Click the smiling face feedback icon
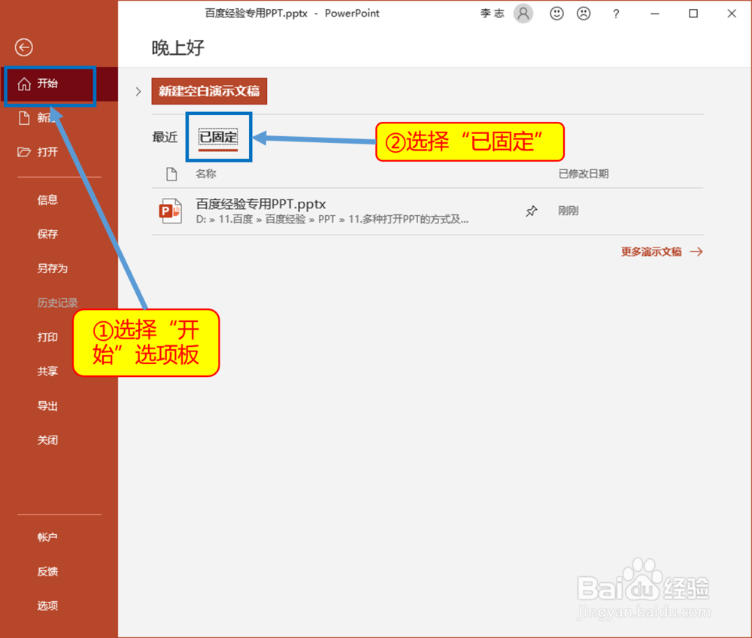The height and width of the screenshot is (638, 752). 556,14
